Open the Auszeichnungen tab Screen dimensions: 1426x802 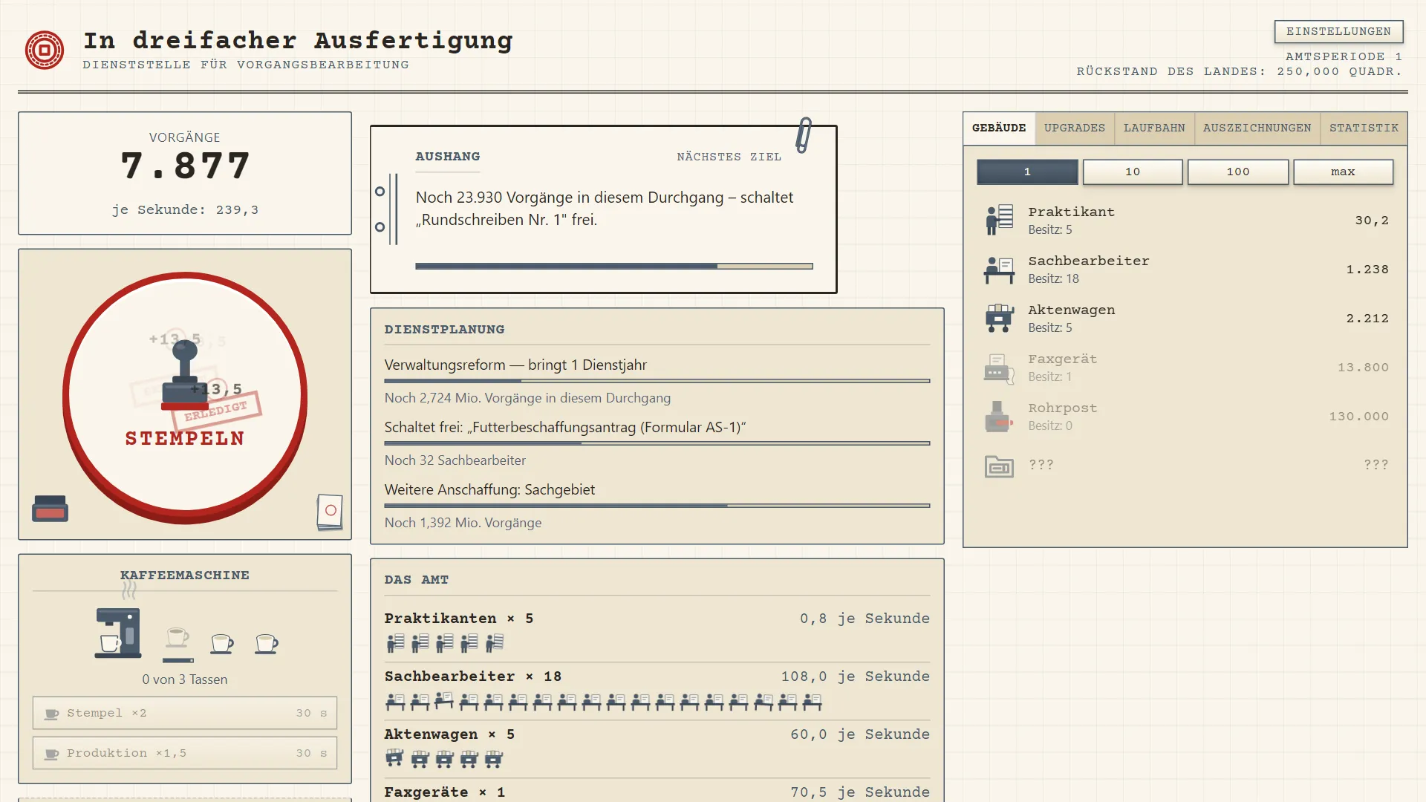click(x=1257, y=128)
